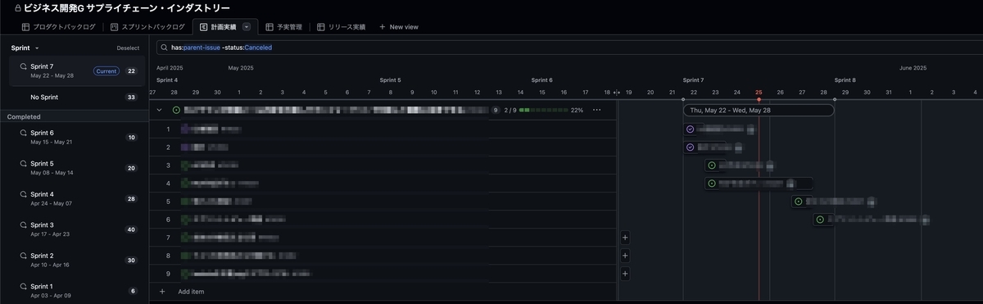
Task: Select Sprint 7 in sidebar
Action: [77, 70]
